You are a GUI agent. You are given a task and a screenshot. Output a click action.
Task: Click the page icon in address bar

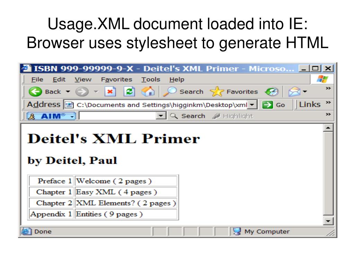69,105
